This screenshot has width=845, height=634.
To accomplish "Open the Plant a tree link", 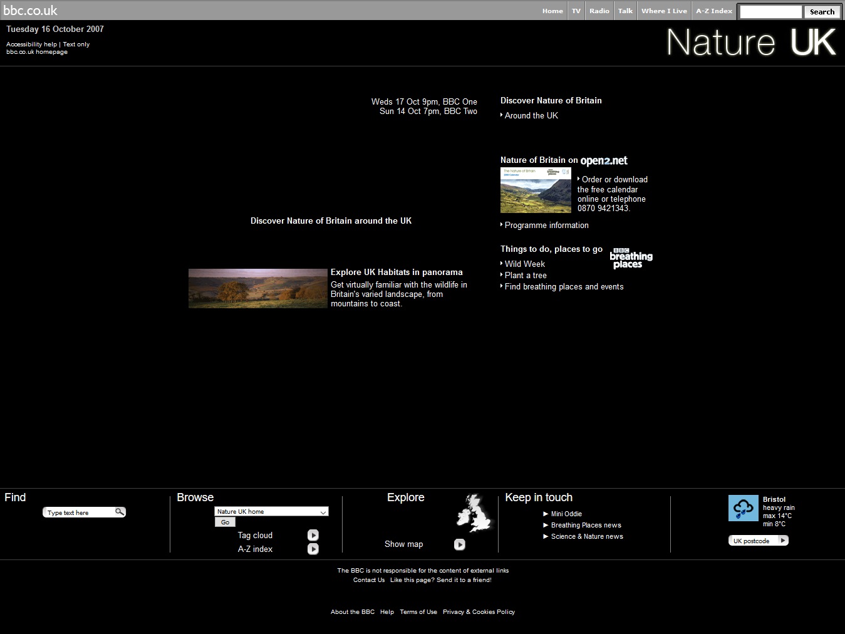I will click(x=526, y=275).
